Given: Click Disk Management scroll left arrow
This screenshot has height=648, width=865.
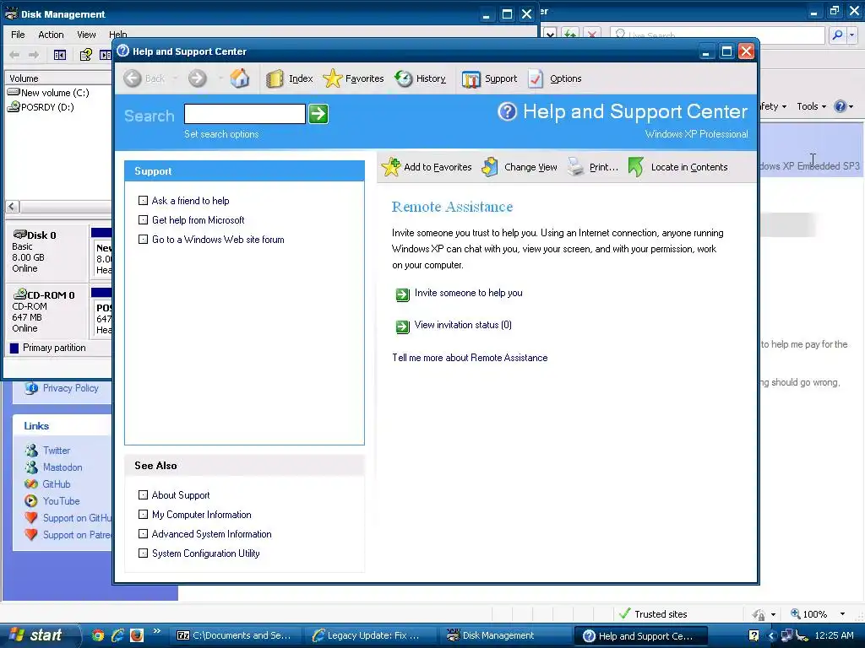Looking at the screenshot, I should coord(12,207).
